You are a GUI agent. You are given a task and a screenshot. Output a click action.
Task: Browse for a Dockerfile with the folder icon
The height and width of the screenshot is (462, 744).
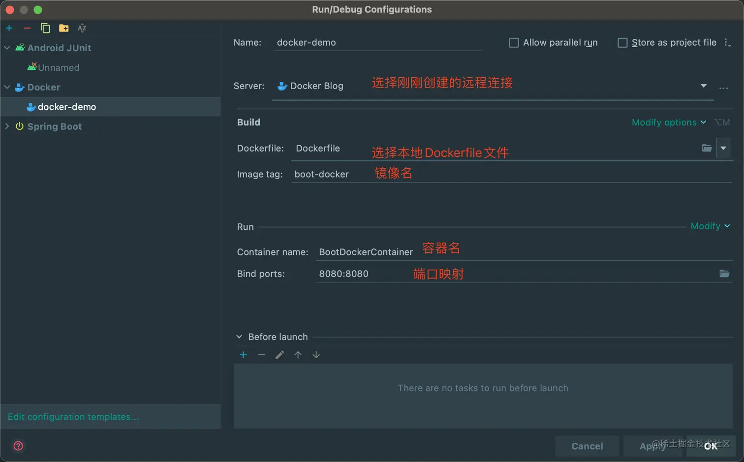point(707,148)
